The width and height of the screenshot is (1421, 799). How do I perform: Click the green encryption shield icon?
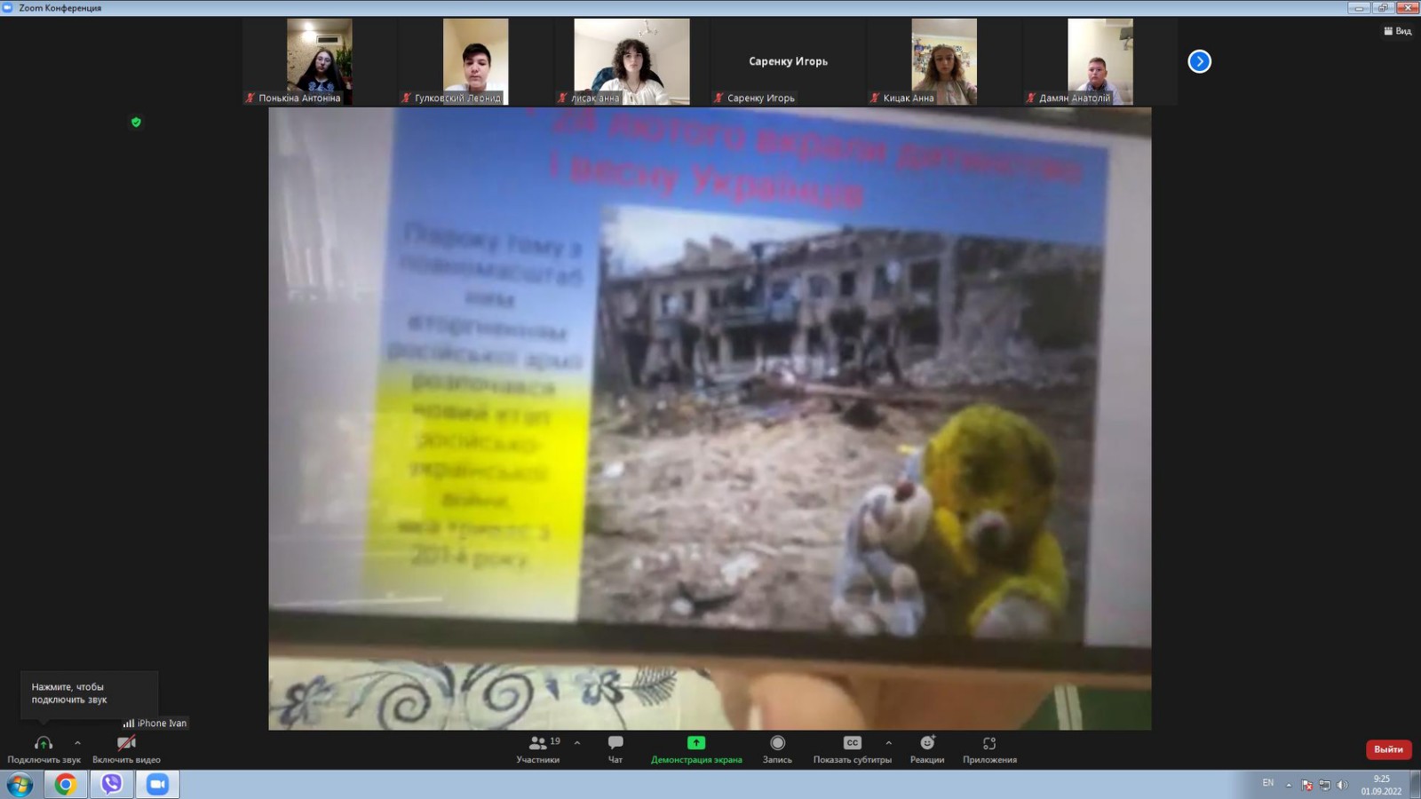tap(136, 123)
